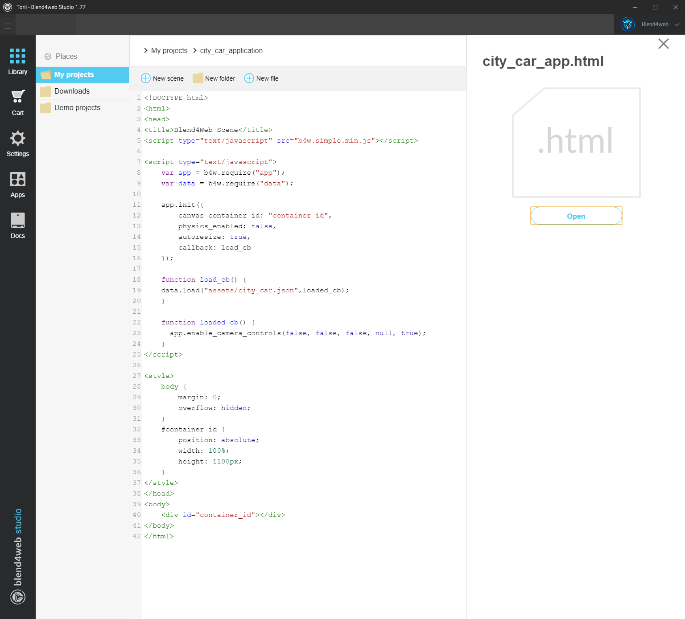
Task: Click the 'assets/city_car.json' string in code
Action: click(x=251, y=291)
